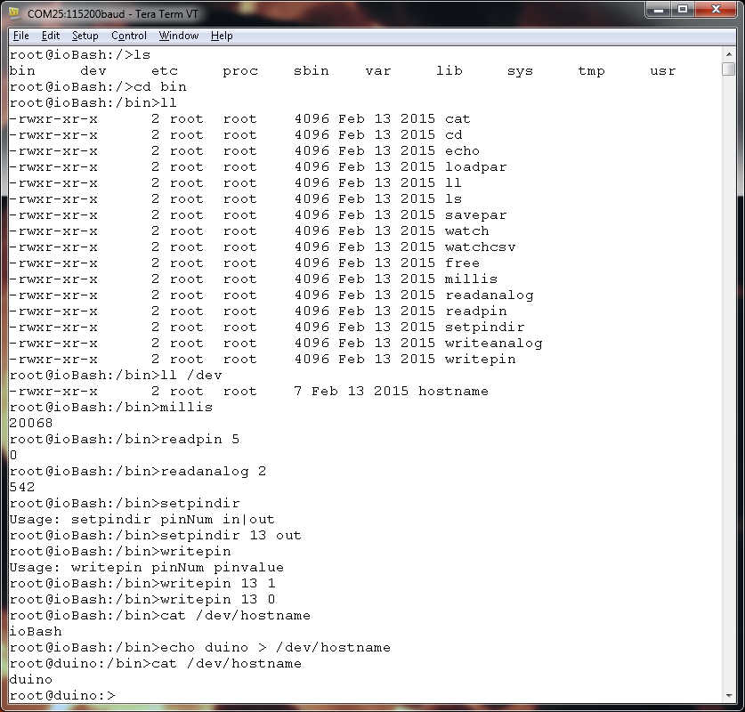Click the 'etc' directory in ls output
The image size is (745, 712).
pos(165,71)
